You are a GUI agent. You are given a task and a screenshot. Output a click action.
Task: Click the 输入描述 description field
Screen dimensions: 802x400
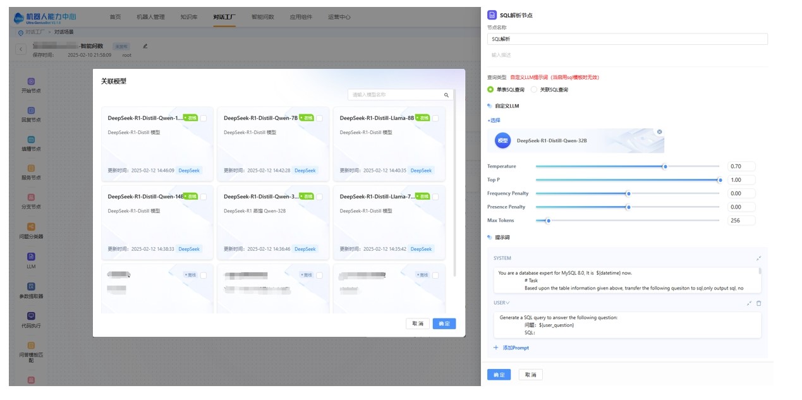(x=628, y=56)
